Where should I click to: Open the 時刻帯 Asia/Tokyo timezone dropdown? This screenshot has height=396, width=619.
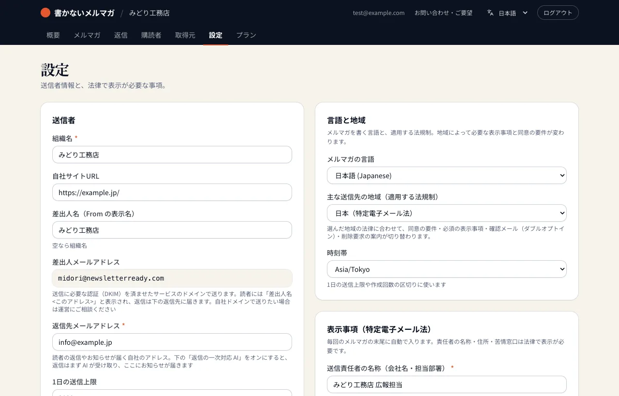[x=447, y=269]
